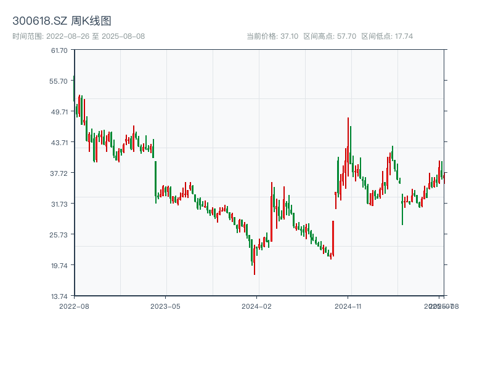Click the 49.71 y-axis price label
Image resolution: width=493 pixels, height=369 pixels.
tap(60, 112)
